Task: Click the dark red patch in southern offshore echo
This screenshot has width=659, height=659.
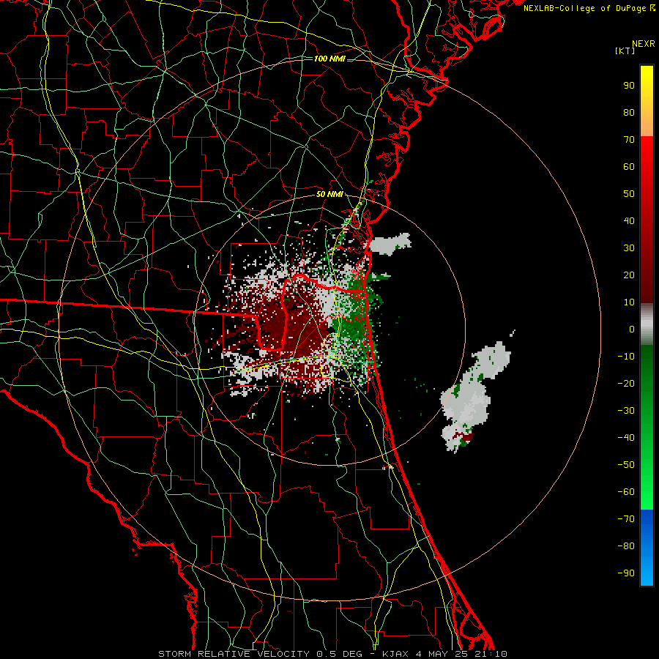Action: pyautogui.click(x=467, y=436)
